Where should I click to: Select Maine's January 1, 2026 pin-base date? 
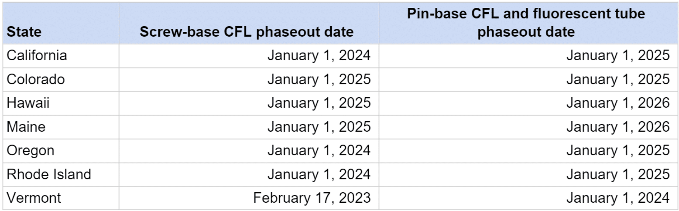click(x=617, y=127)
